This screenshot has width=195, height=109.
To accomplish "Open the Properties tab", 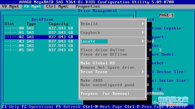I will [88, 6].
